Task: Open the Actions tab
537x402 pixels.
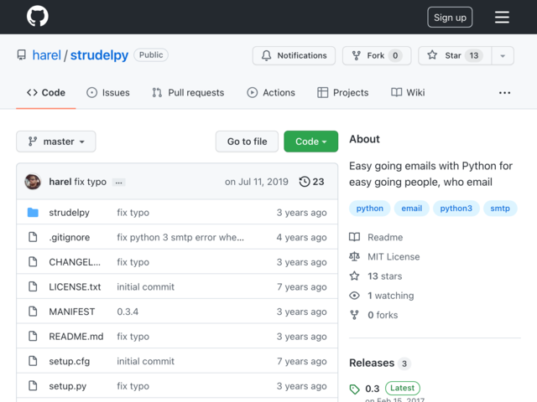Action: [x=271, y=93]
